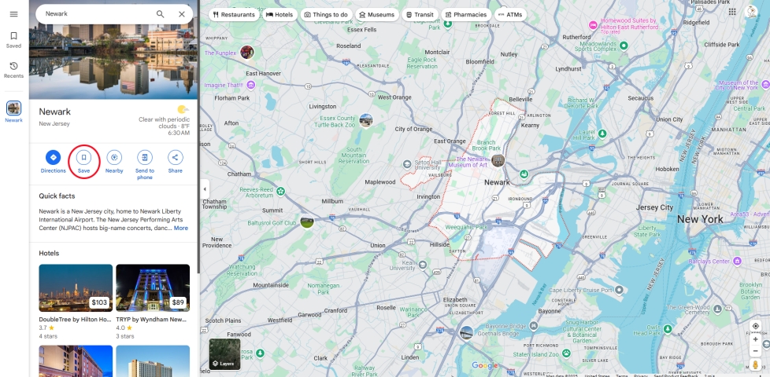Click The Funplex map marker
The image size is (770, 377).
pos(247,53)
